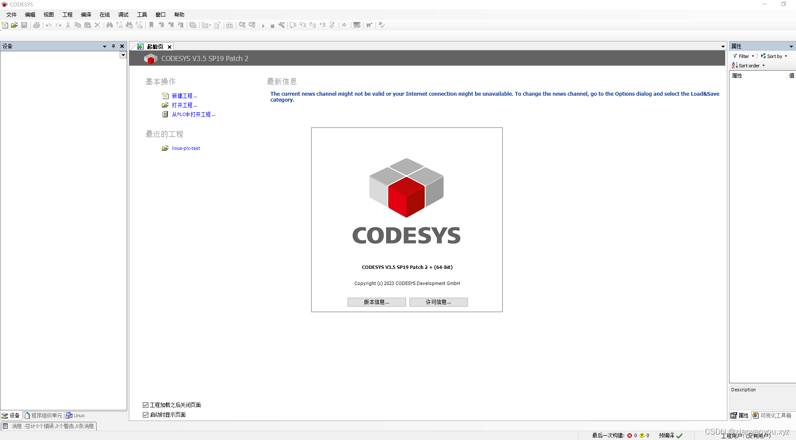
Task: Open the 设备 panel title dropdown arrow
Action: pyautogui.click(x=105, y=47)
